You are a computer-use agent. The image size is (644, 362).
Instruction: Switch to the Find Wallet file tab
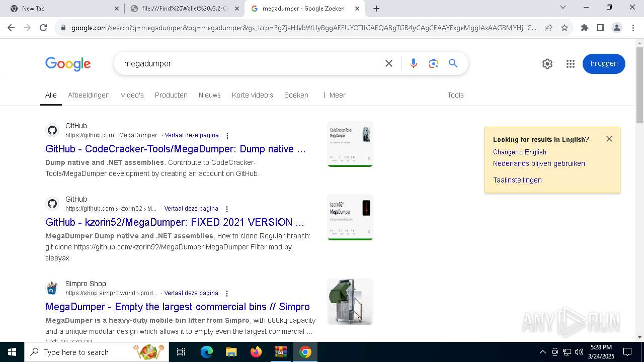pyautogui.click(x=184, y=9)
